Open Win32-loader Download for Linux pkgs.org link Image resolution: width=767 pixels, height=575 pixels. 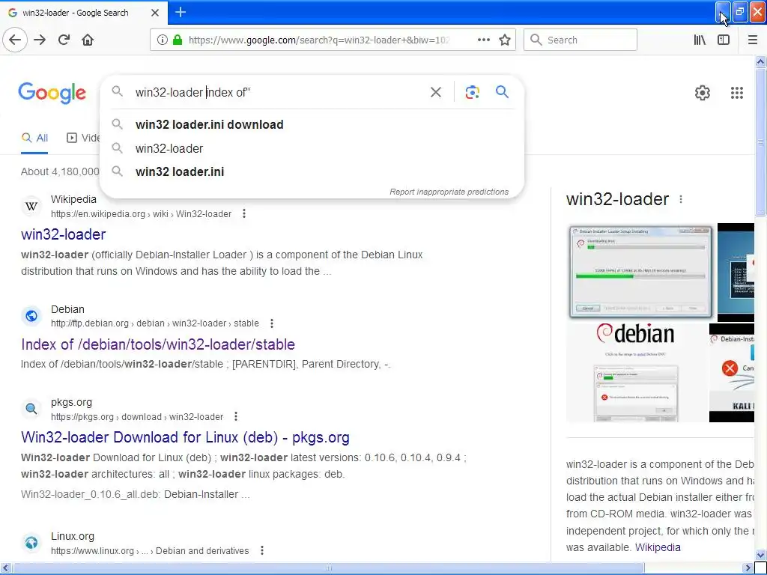(x=186, y=437)
